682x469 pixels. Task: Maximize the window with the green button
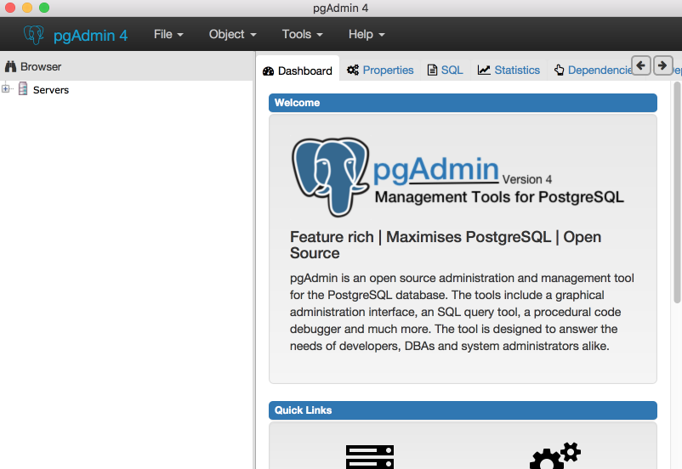click(x=44, y=8)
